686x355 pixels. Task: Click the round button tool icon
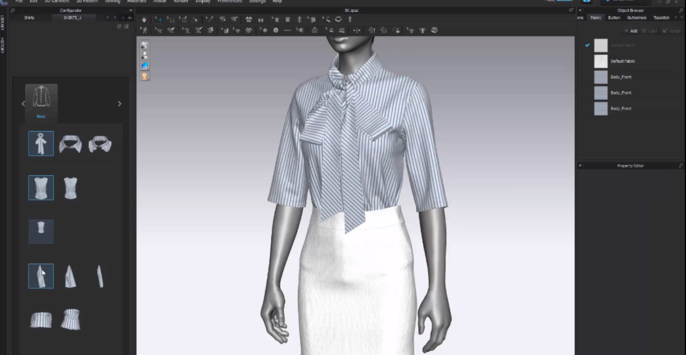coord(276,30)
